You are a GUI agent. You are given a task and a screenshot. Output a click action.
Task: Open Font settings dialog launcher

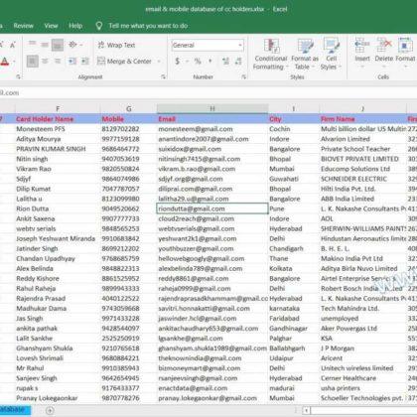click(x=18, y=76)
